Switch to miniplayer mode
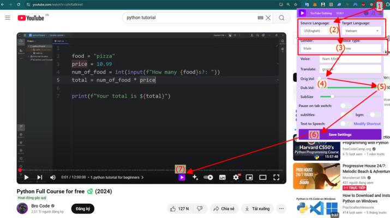390x218 pixels. point(249,177)
